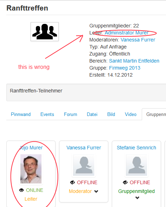
Task: Go to the Bild tab
Action: tap(111, 114)
